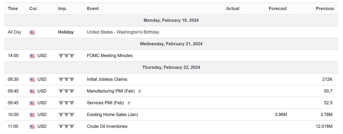Open the Crude Oil Inventories event

click(x=107, y=126)
